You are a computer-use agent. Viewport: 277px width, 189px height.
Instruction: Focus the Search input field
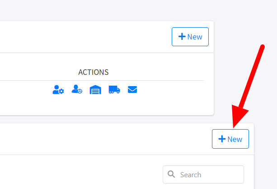[x=208, y=174]
